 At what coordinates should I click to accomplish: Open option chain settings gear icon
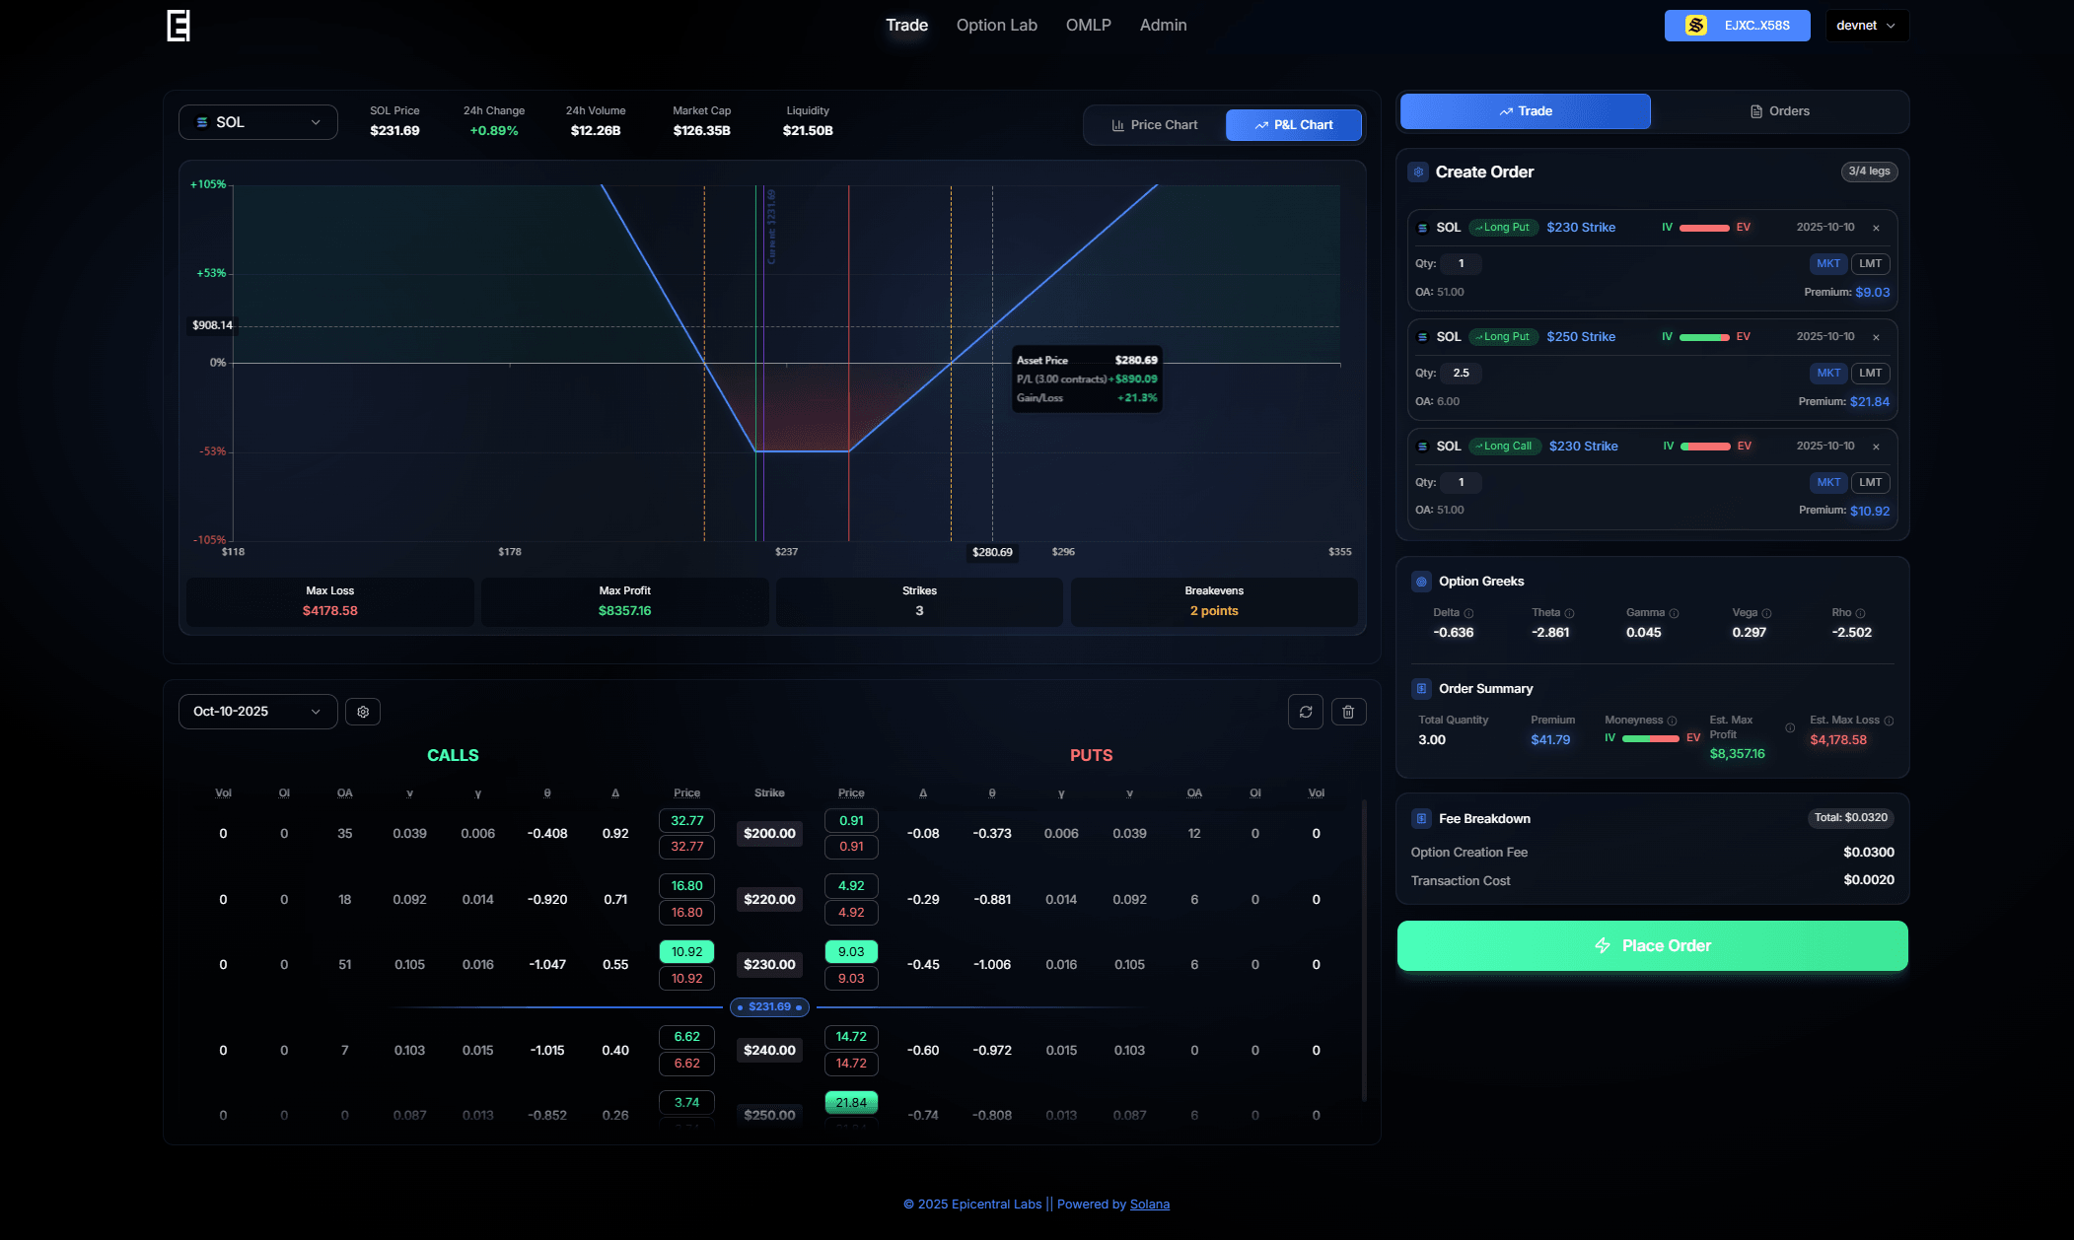click(363, 712)
